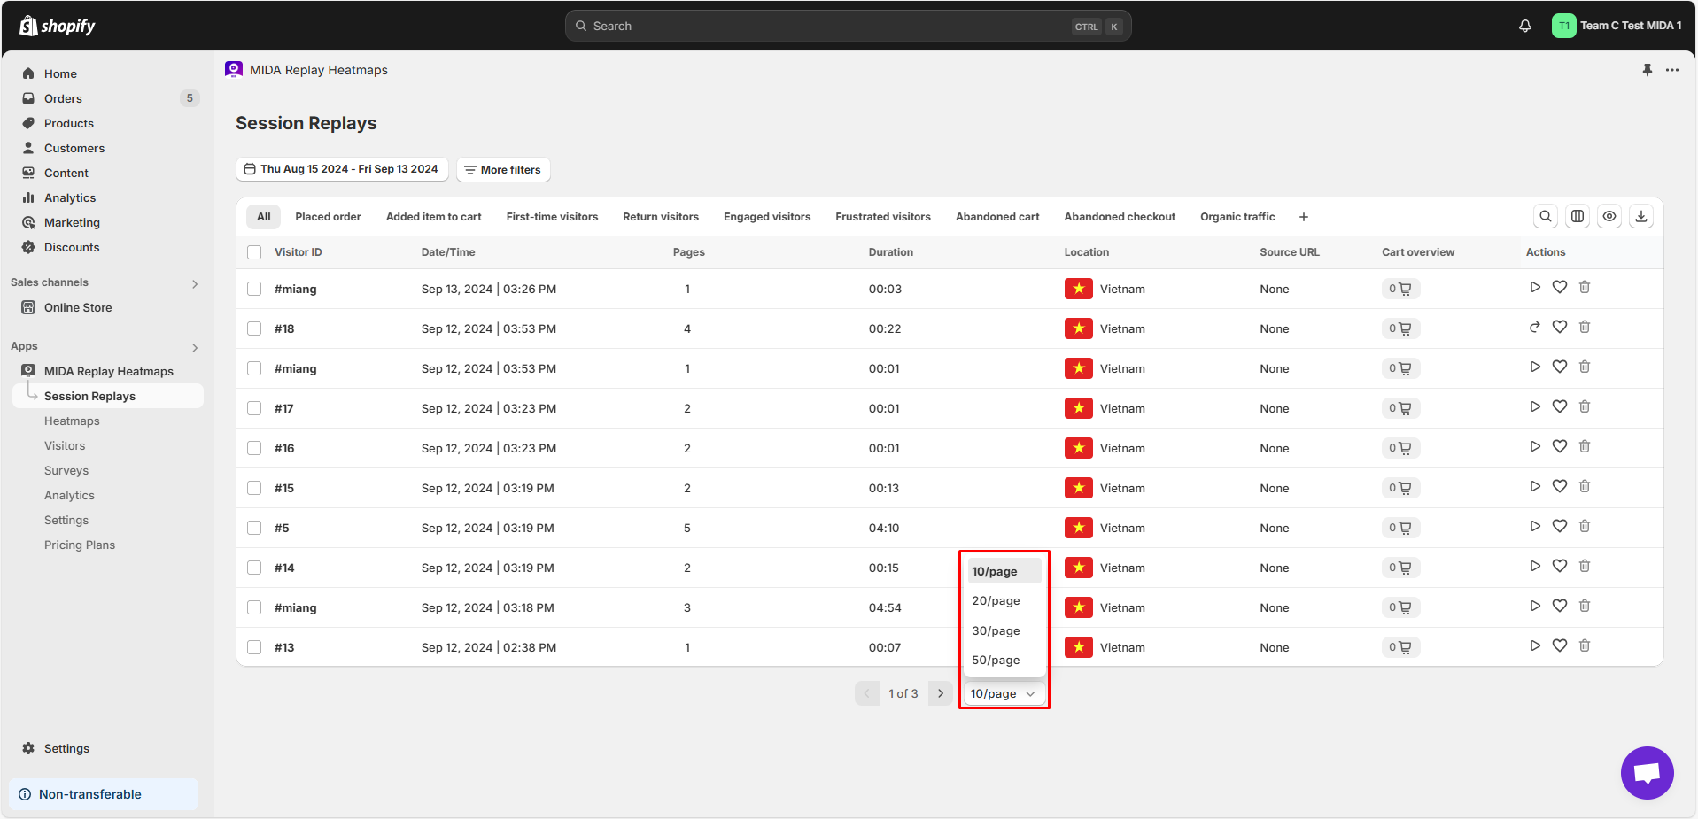Open the column customization icon
Image resolution: width=1698 pixels, height=819 pixels.
(x=1578, y=216)
